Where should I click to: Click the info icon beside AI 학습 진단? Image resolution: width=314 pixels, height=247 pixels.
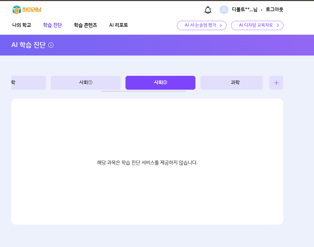51,45
